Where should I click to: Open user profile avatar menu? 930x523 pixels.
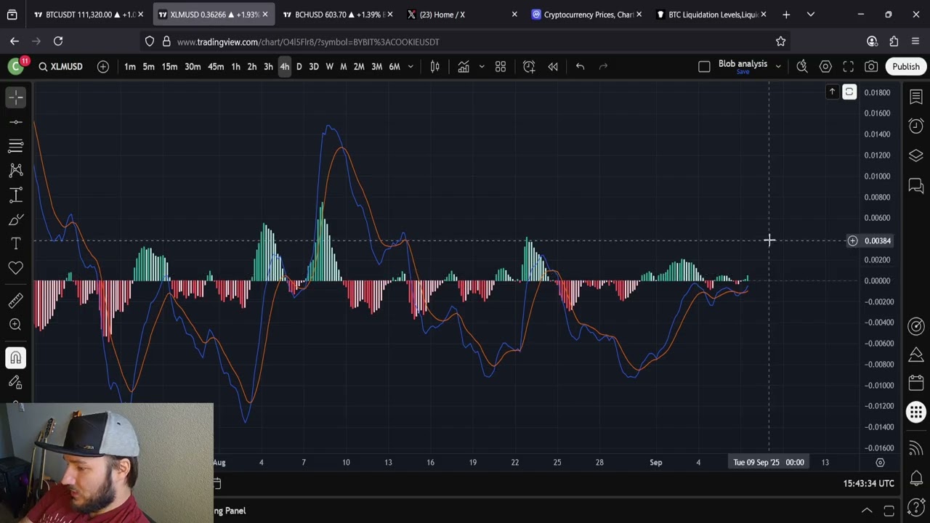(15, 67)
